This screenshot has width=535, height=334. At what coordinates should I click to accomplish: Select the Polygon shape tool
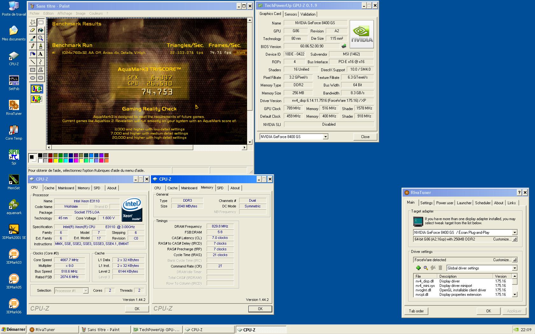pyautogui.click(x=41, y=70)
